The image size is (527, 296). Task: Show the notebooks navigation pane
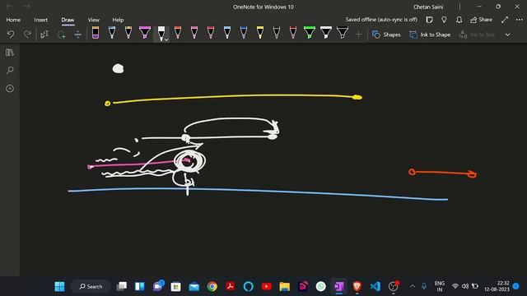10,53
